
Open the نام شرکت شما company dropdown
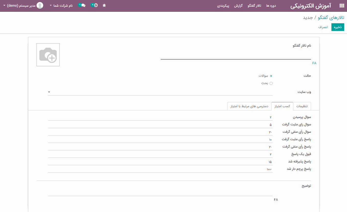pyautogui.click(x=61, y=5)
